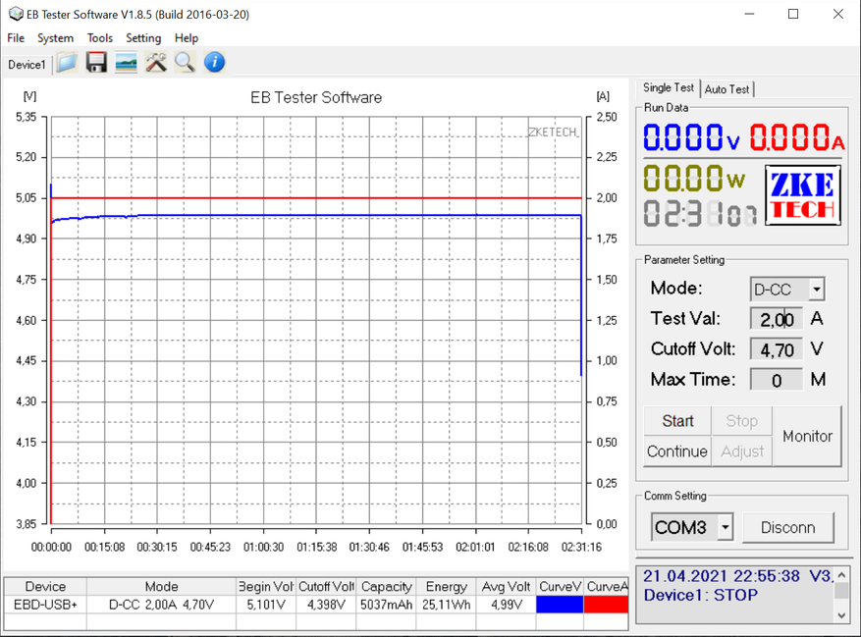Minimize the EB Tester window
Image resolution: width=861 pixels, height=637 pixels.
click(x=749, y=14)
